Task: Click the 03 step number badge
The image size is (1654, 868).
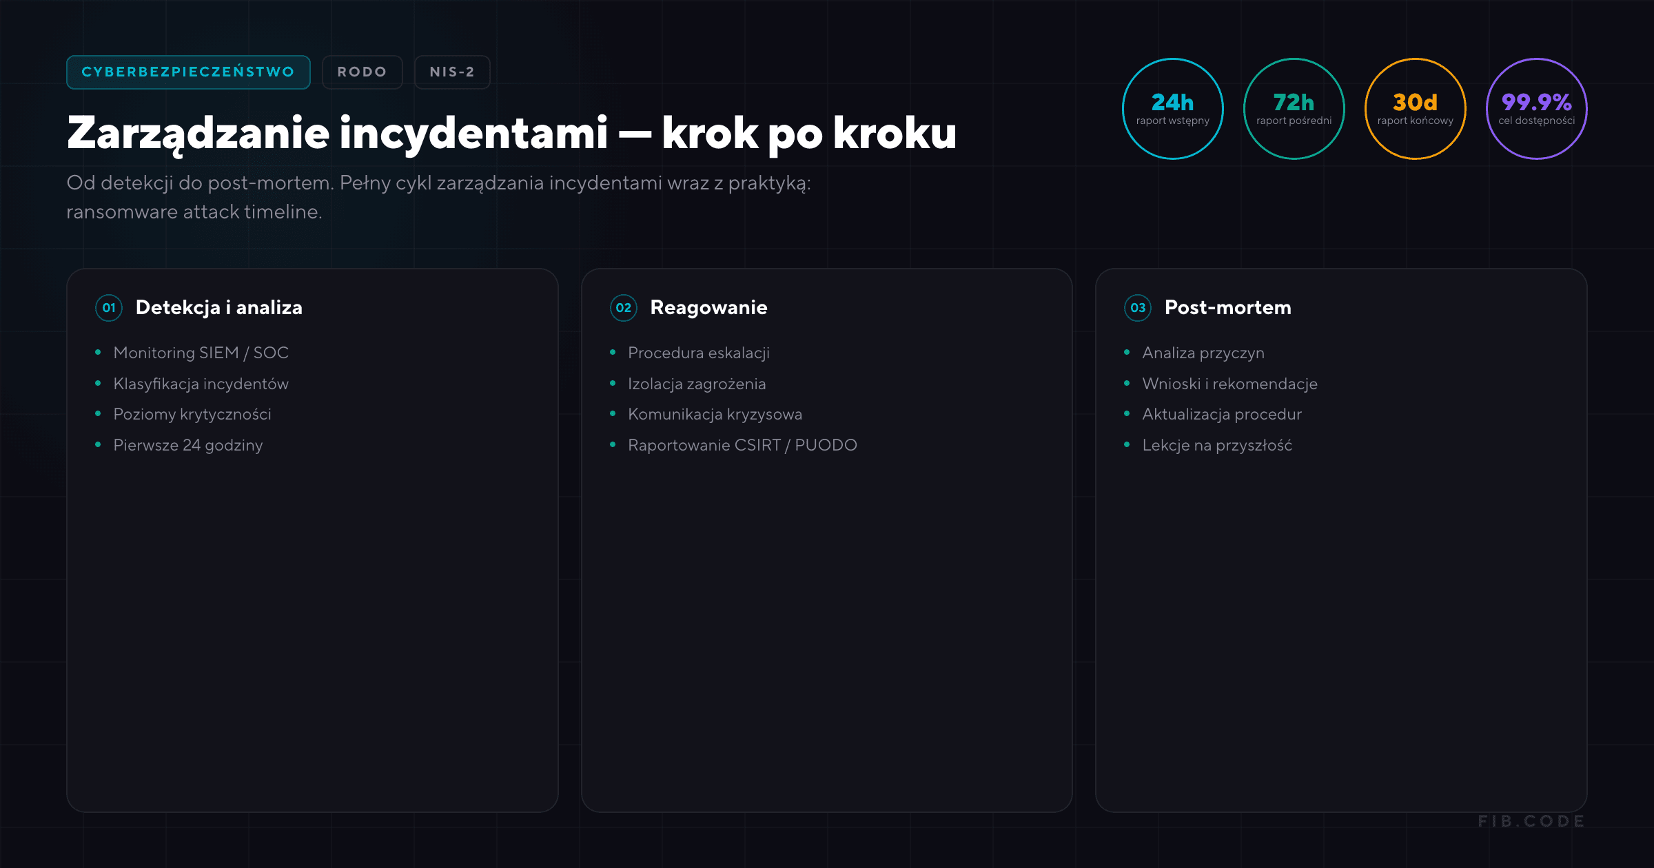Action: (x=1138, y=308)
